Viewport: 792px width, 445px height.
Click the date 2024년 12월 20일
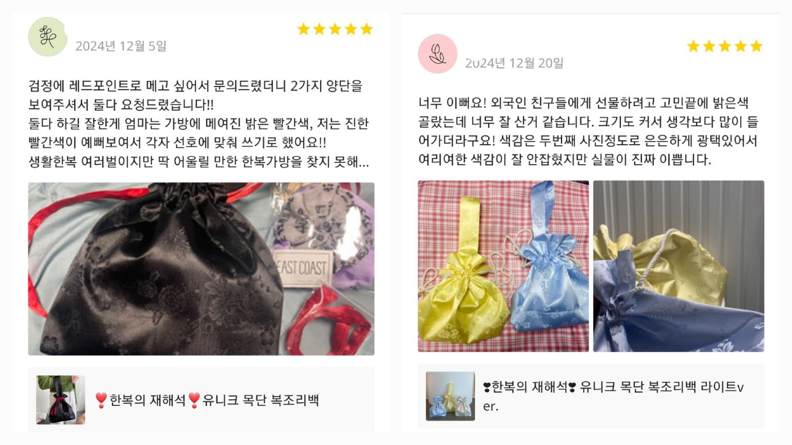(514, 63)
